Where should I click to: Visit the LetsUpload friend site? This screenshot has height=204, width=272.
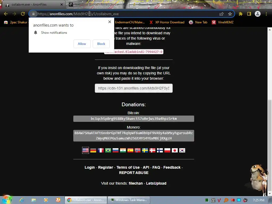click(x=156, y=183)
